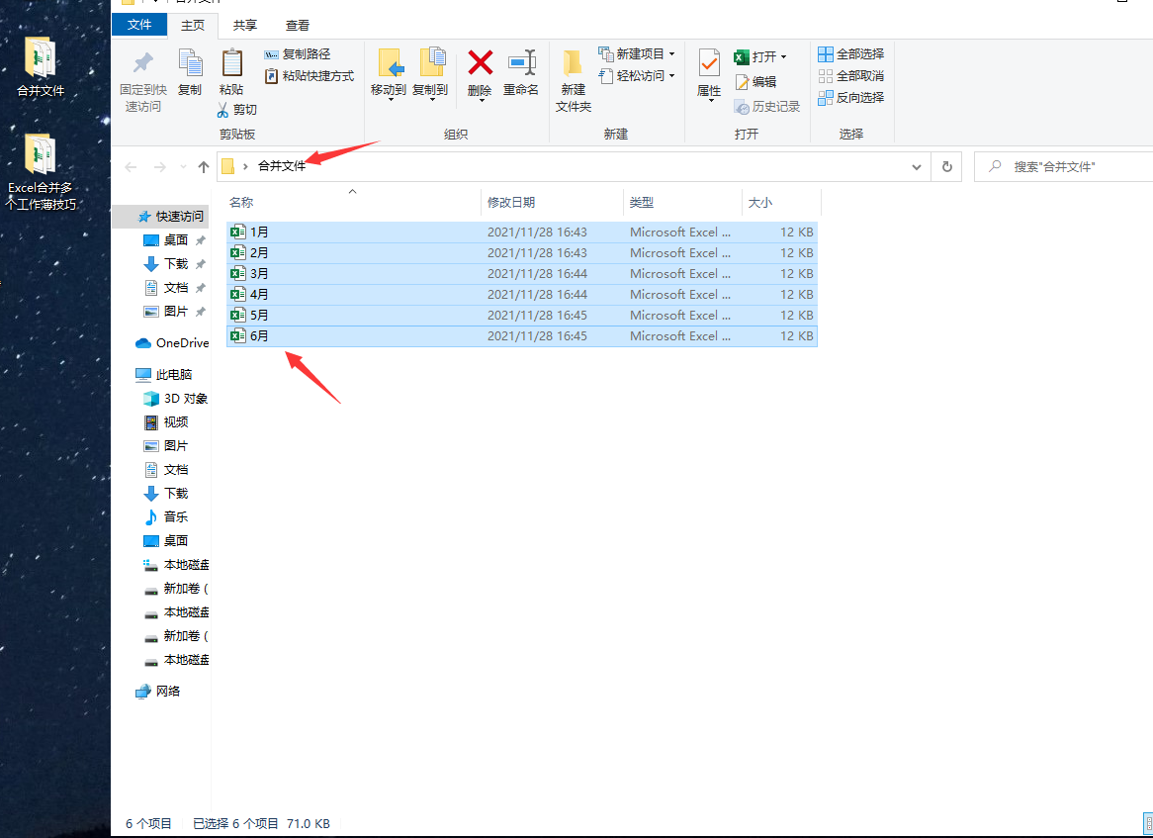Click Select all in the ribbon
The width and height of the screenshot is (1153, 838).
[x=851, y=53]
